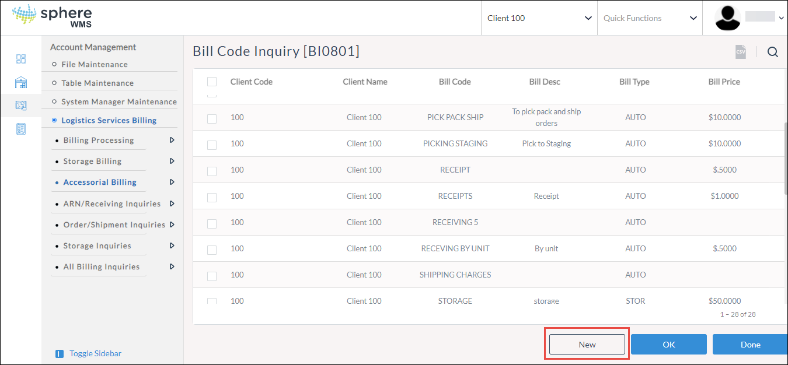
Task: Click the user avatar icon
Action: (728, 18)
